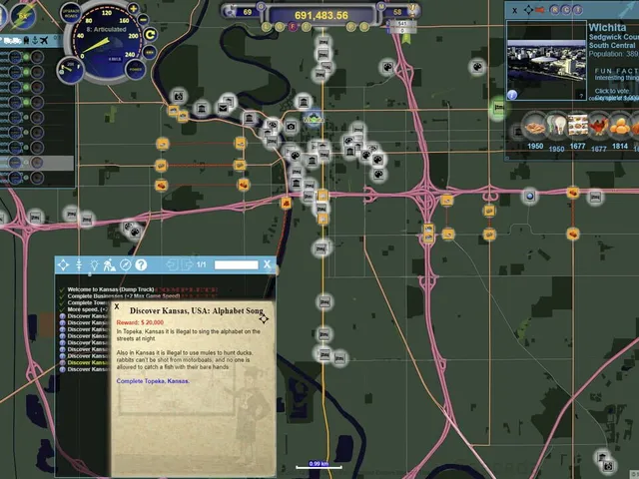Click the Upgrade Roads round button
This screenshot has width=639, height=479.
(71, 13)
